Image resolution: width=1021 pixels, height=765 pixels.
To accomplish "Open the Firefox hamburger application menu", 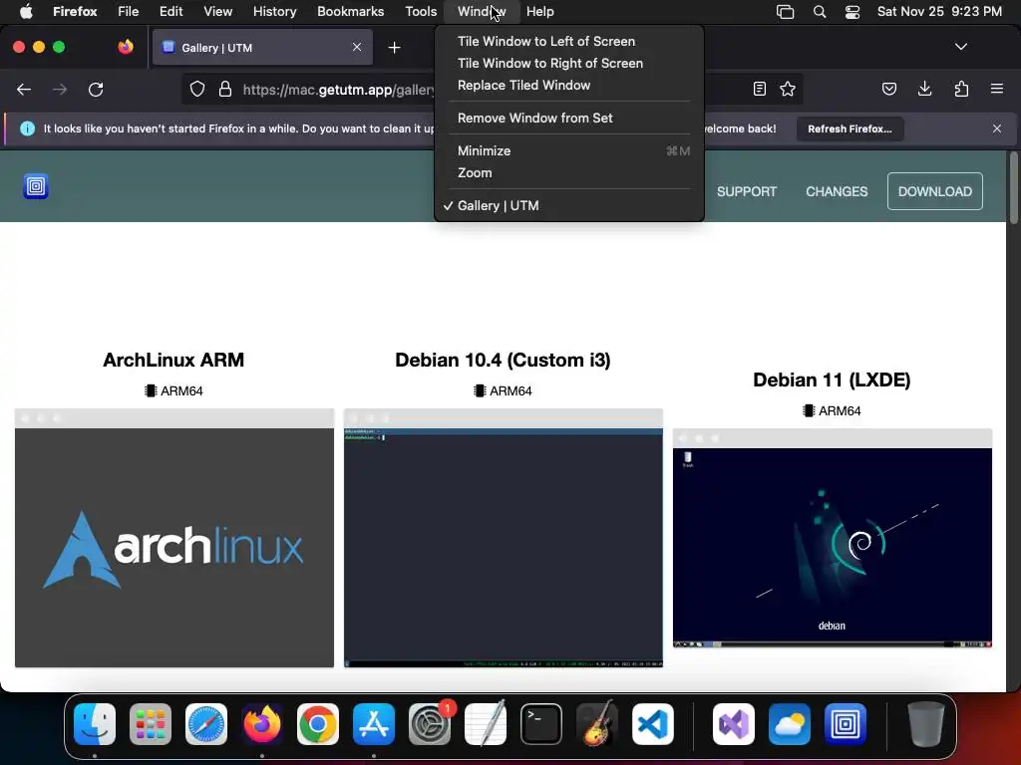I will click(997, 89).
